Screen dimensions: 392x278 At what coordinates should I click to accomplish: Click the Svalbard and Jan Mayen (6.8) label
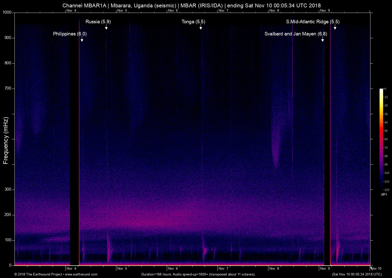click(x=296, y=34)
